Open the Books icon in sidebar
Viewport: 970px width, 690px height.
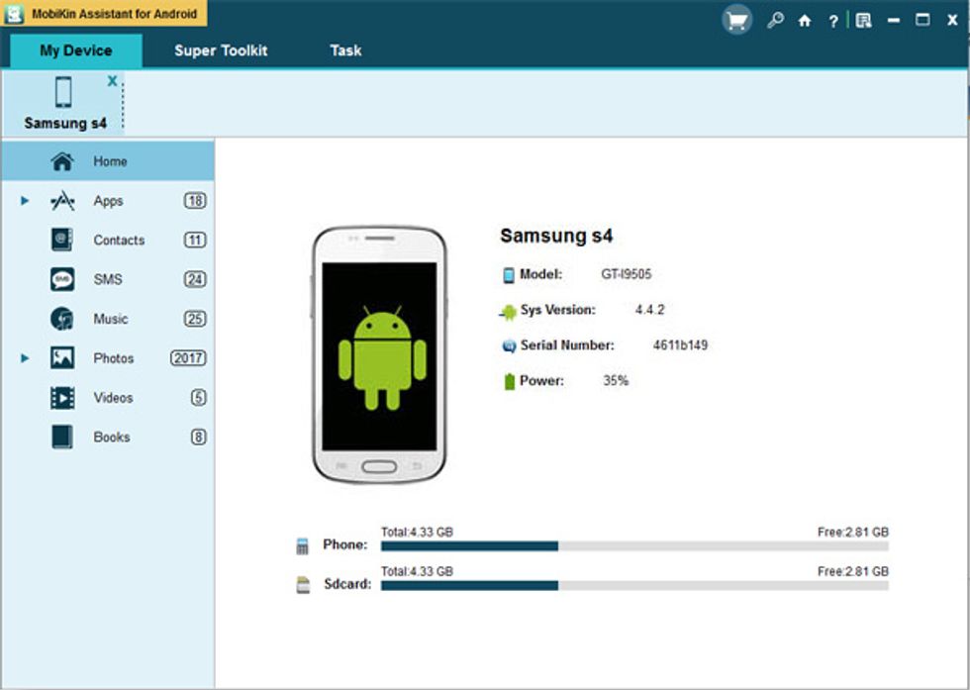tap(62, 437)
